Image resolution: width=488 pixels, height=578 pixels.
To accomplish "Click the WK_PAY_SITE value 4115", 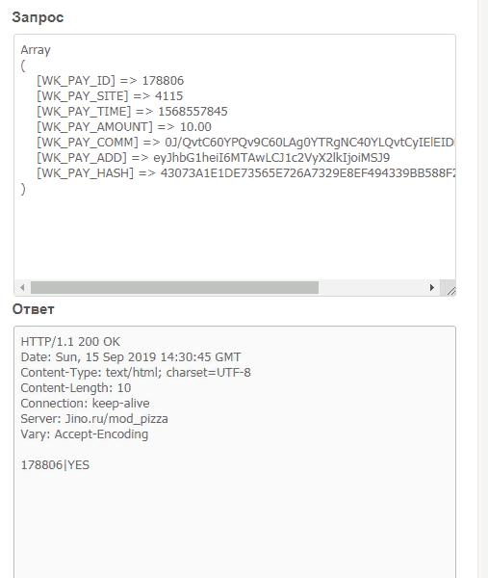I will click(x=168, y=96).
